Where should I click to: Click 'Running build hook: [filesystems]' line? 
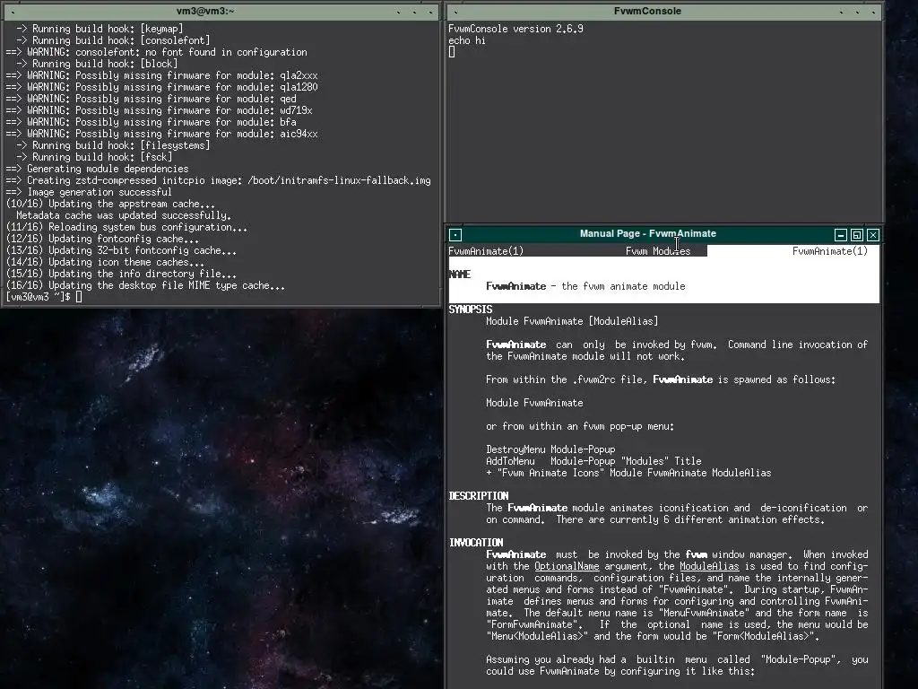click(x=113, y=145)
